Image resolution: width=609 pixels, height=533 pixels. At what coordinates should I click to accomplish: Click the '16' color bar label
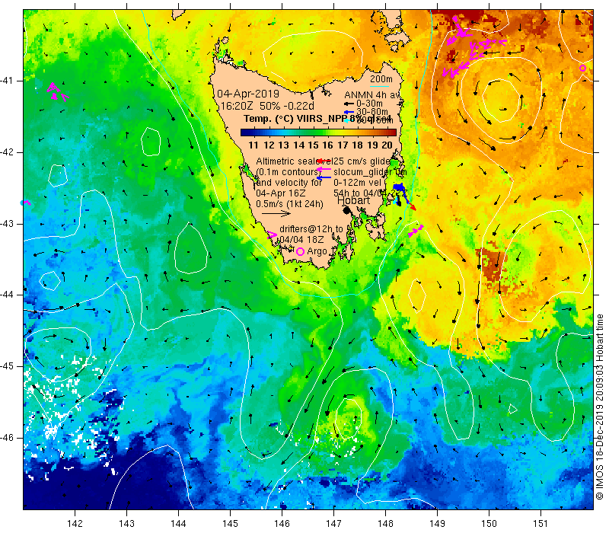[327, 145]
